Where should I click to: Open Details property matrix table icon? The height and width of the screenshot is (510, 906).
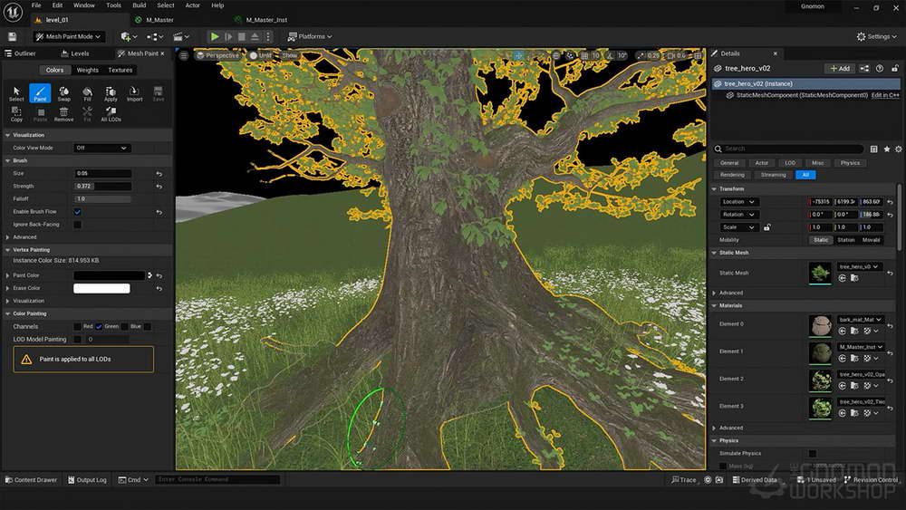(873, 149)
